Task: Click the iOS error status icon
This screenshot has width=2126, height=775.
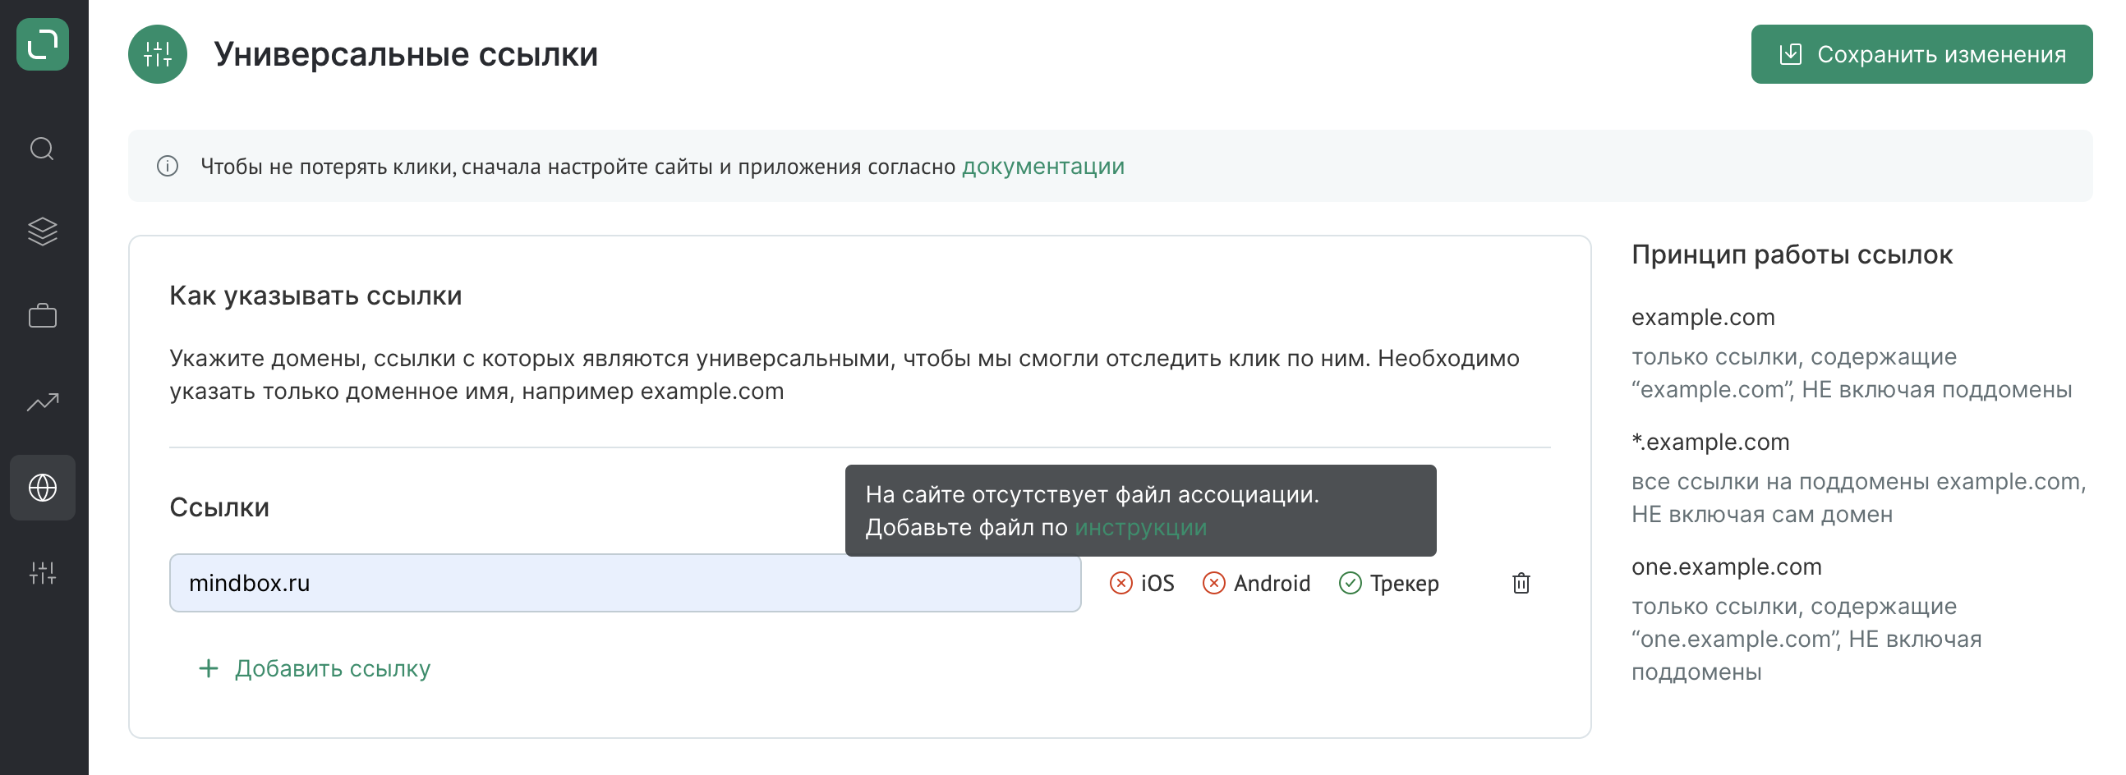Action: 1121,584
